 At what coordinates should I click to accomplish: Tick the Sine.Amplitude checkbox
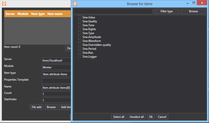(79, 37)
